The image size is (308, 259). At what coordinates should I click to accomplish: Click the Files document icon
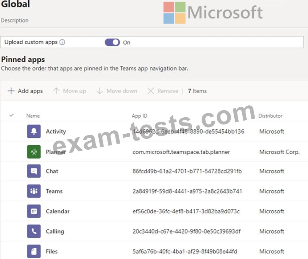(34, 251)
